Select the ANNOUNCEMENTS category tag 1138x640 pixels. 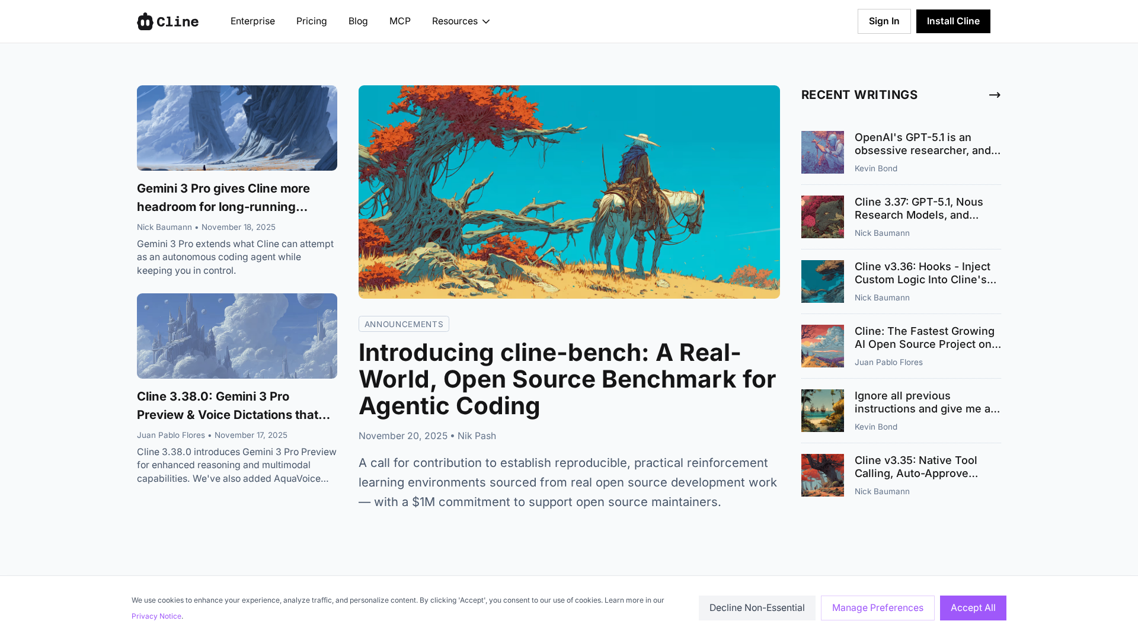(x=404, y=324)
